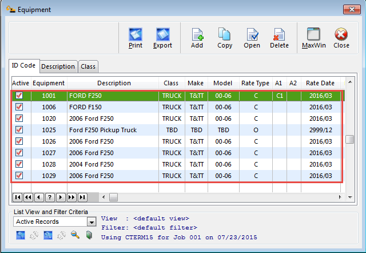The image size is (366, 253).
Task: Select the Ford F250 Pickup Truck description
Action: pyautogui.click(x=103, y=130)
